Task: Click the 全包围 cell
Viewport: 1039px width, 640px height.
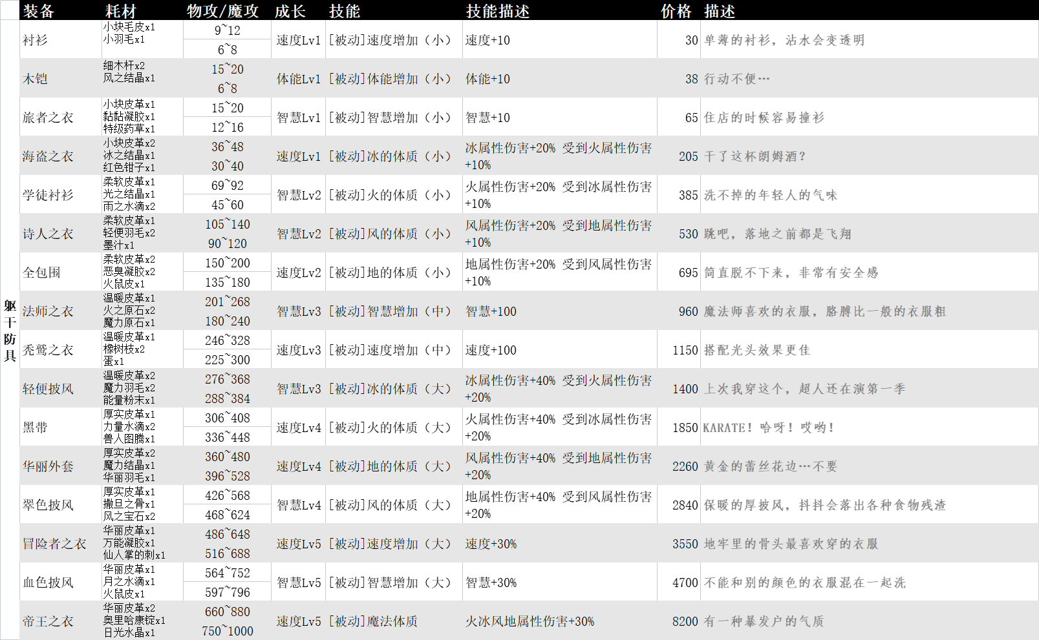Action: pyautogui.click(x=61, y=272)
